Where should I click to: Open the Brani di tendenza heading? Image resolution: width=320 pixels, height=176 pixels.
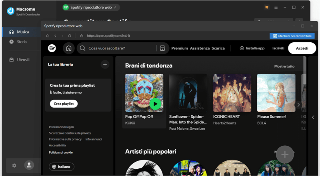point(149,65)
